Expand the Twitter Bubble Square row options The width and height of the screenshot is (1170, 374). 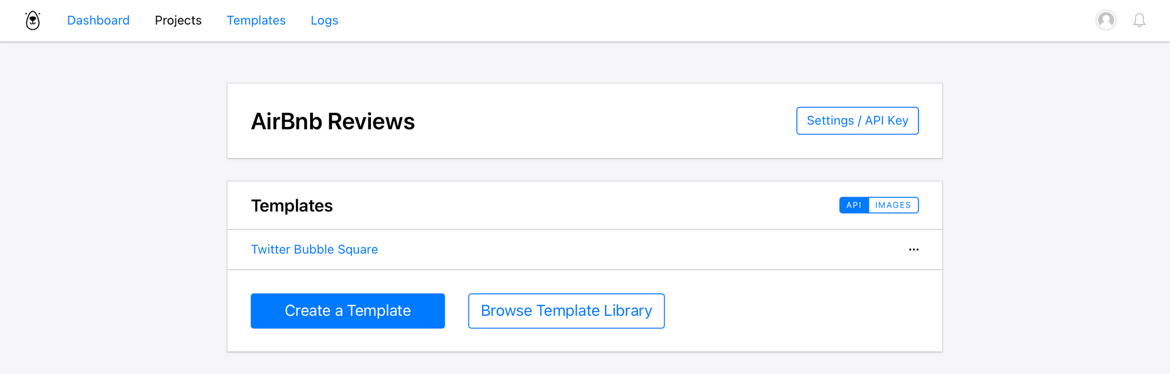pyautogui.click(x=914, y=249)
